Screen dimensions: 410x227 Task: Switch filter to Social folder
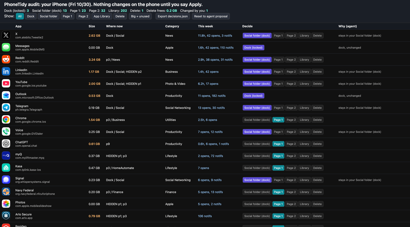(48, 16)
